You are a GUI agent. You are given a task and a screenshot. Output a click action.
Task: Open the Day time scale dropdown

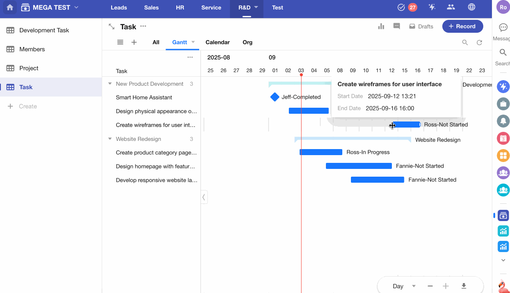(x=404, y=286)
